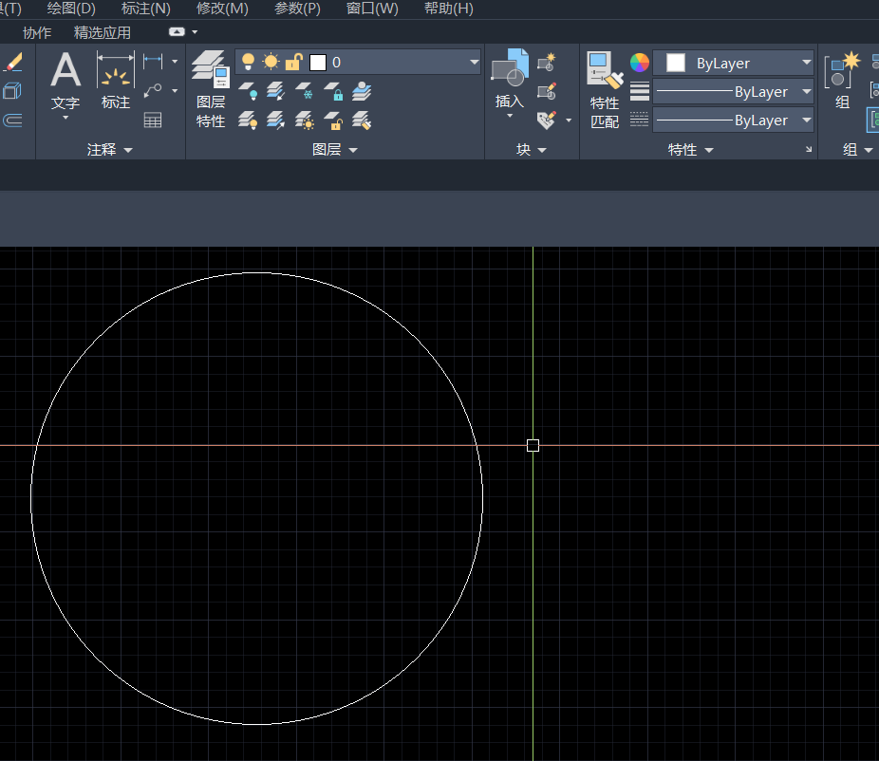Screen dimensions: 879x761
Task: Click the layer Unlock icon
Action: tap(333, 120)
